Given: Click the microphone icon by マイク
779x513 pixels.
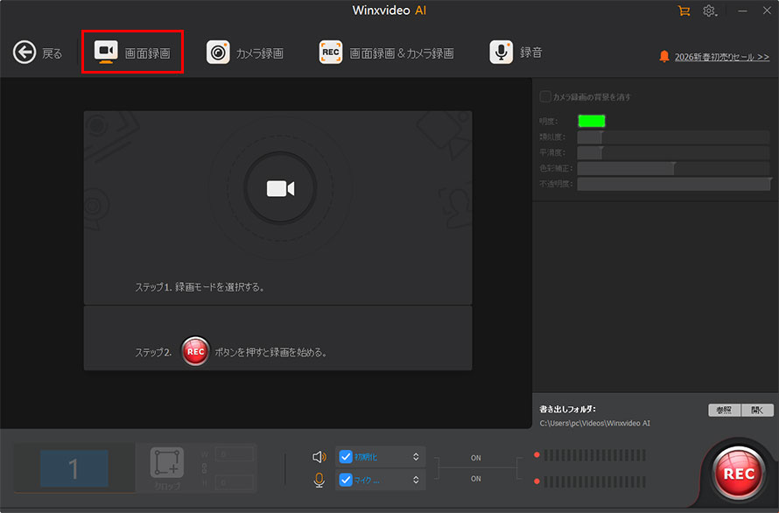Looking at the screenshot, I should (x=319, y=479).
